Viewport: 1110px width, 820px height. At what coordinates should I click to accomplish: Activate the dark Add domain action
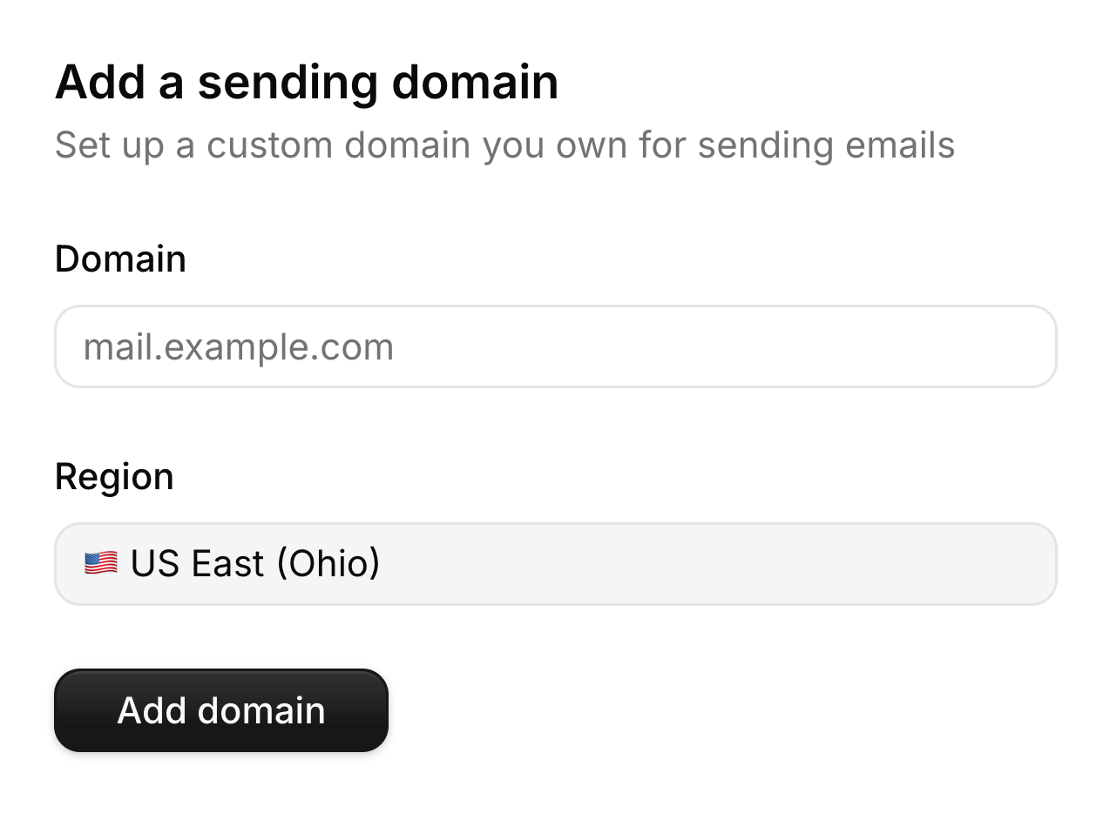[x=220, y=709]
